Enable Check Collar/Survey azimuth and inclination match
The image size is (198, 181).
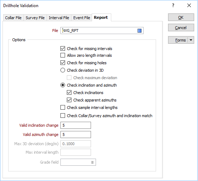coord(63,116)
